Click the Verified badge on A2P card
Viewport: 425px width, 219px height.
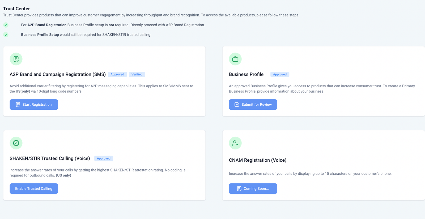(137, 74)
